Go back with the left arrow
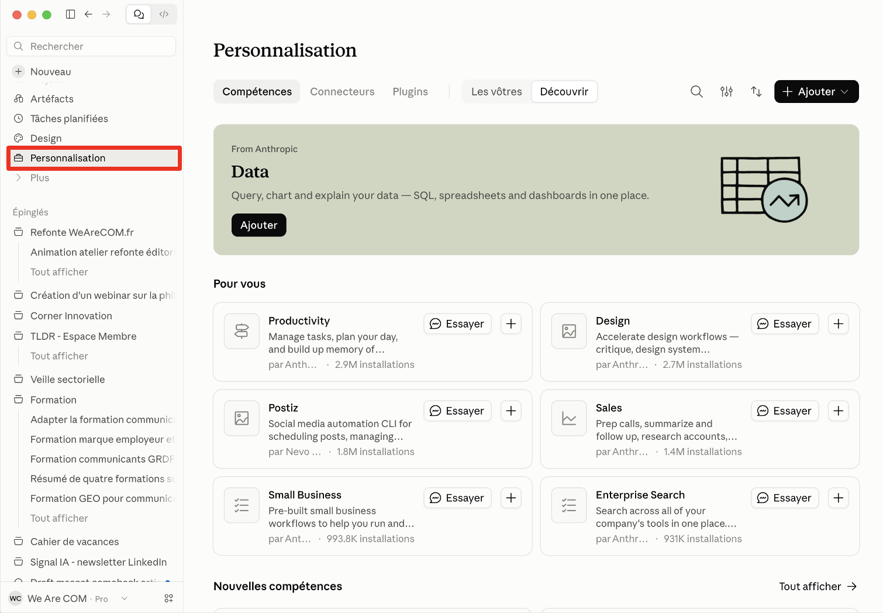This screenshot has width=883, height=613. point(88,14)
